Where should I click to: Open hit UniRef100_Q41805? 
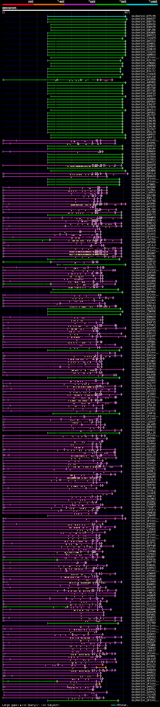coord(143,165)
